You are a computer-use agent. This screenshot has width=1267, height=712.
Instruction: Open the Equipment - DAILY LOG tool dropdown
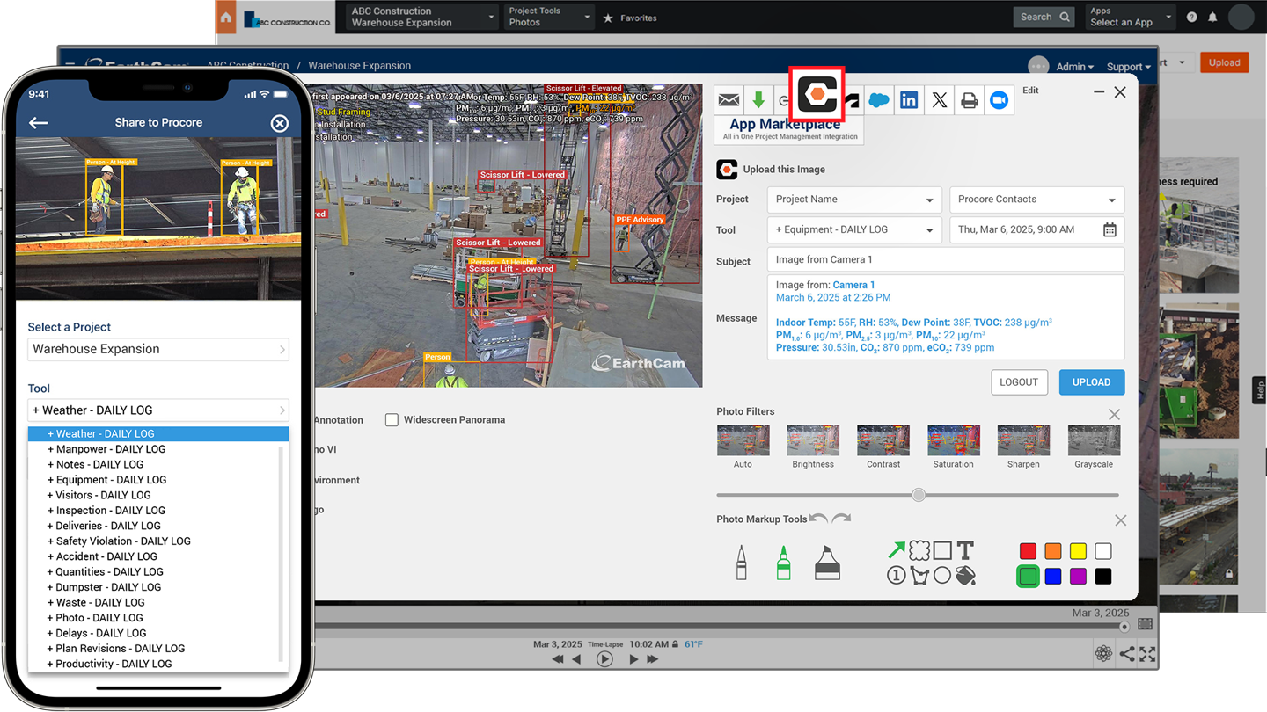(854, 229)
